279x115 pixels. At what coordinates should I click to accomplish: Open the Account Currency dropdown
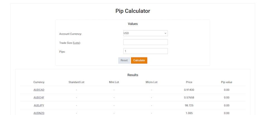[145, 33]
